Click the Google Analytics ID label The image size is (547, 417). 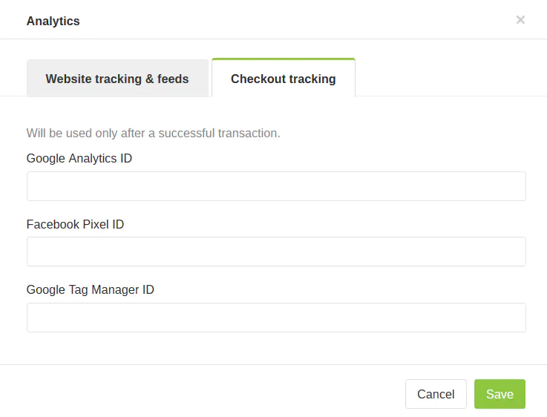point(79,158)
